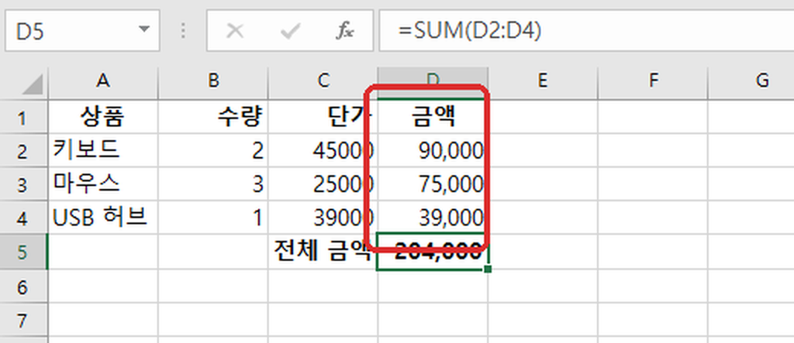The image size is (794, 343).
Task: Select column C header
Action: coord(323,81)
